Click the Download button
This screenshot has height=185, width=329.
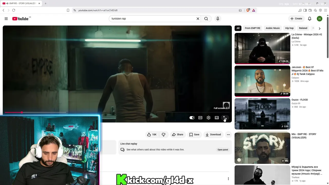pyautogui.click(x=213, y=134)
